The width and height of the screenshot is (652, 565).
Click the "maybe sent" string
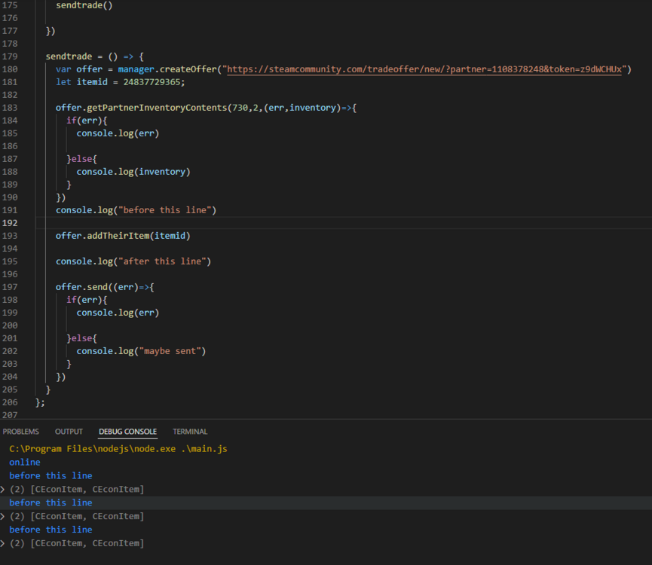[171, 351]
